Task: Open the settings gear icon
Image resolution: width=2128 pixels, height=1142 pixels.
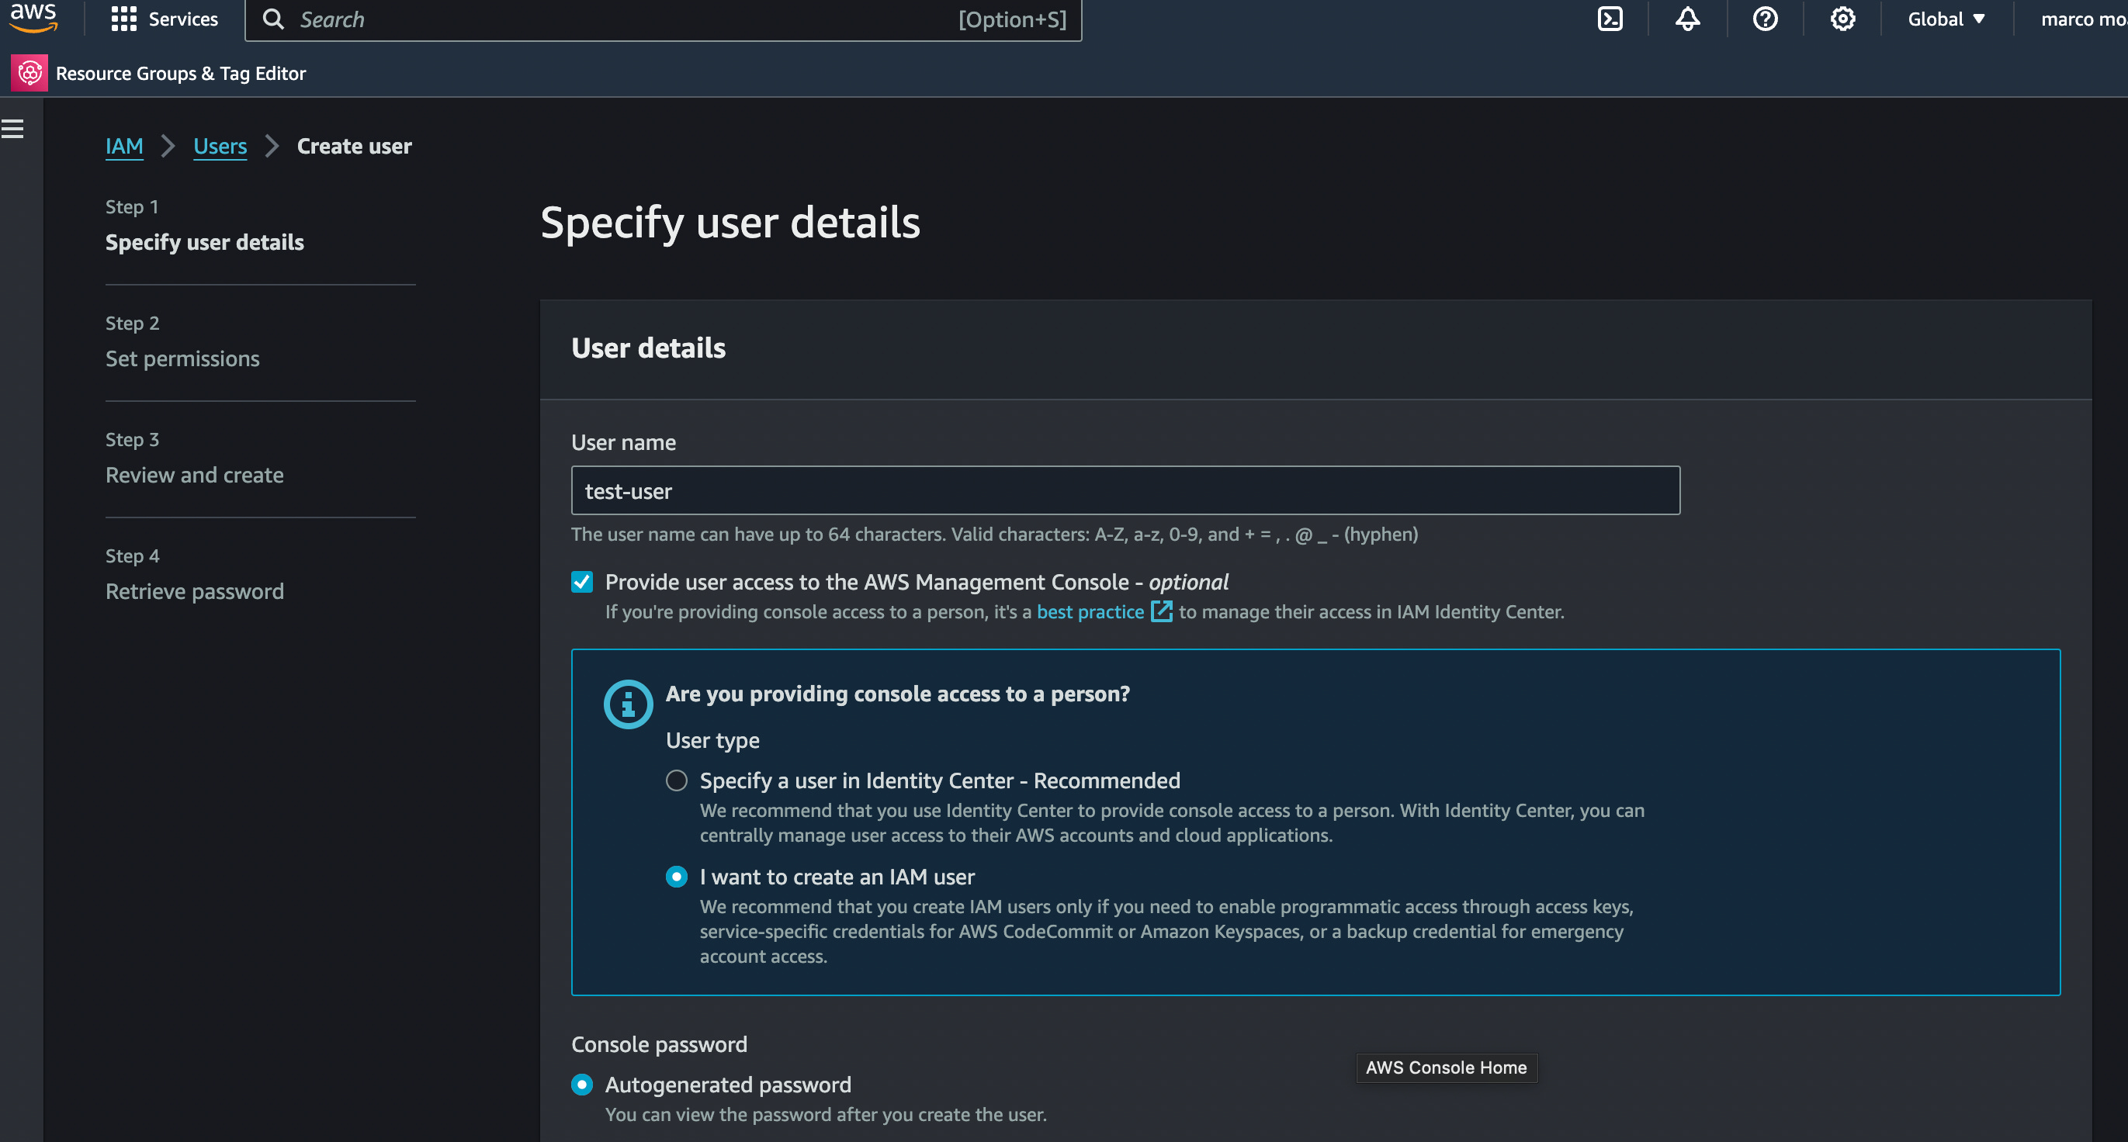Action: coord(1842,19)
